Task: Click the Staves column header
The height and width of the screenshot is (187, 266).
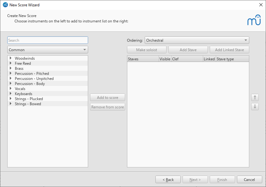Action: coord(133,59)
